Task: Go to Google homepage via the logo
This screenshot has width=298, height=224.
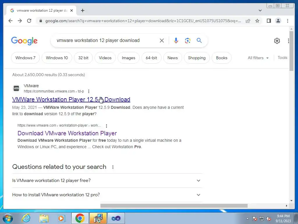Action: tap(24, 41)
